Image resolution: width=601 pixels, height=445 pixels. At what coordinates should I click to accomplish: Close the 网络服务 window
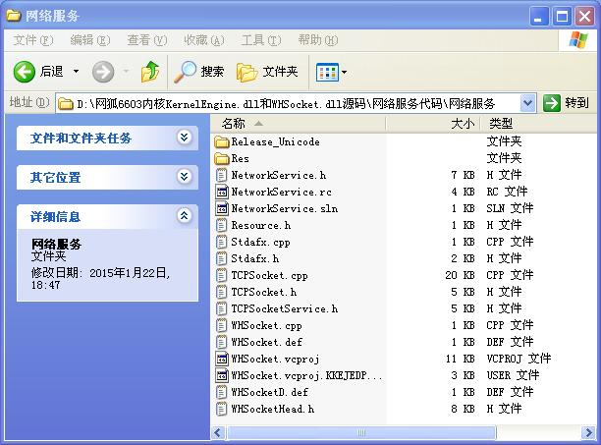585,17
